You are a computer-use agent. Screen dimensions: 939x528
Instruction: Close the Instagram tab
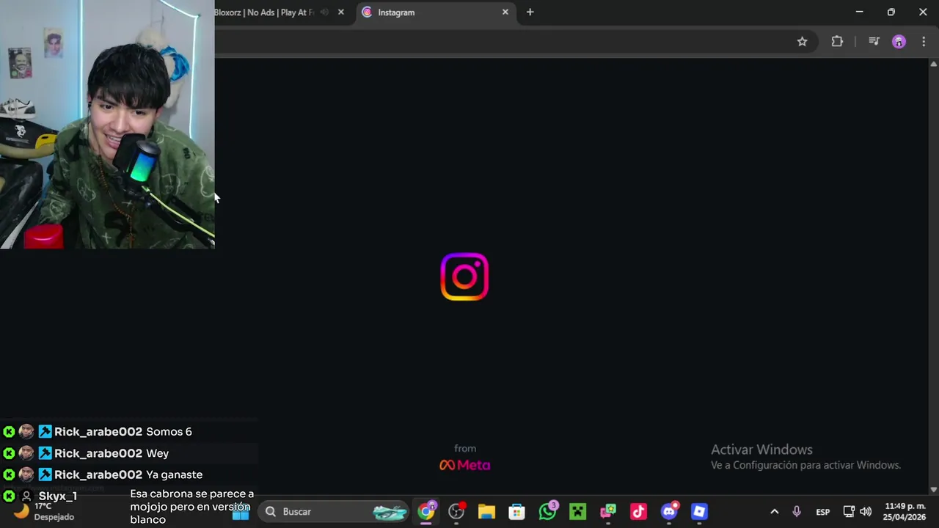[x=505, y=12]
